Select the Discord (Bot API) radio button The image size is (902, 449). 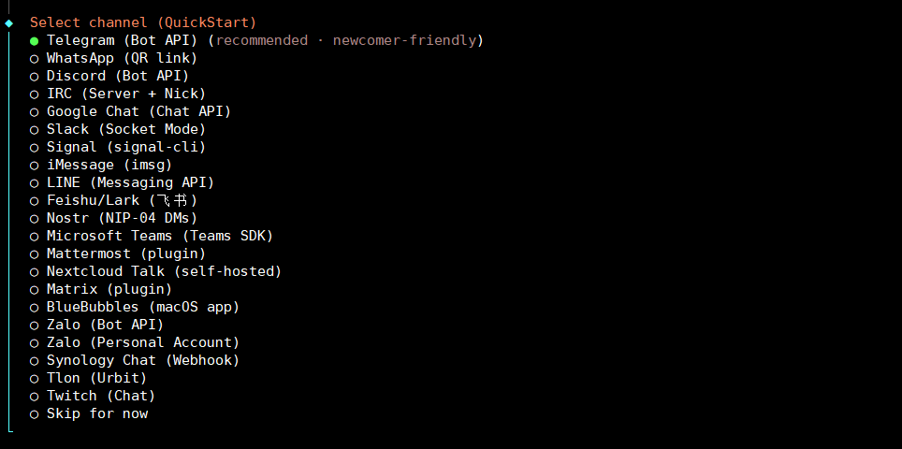point(35,76)
